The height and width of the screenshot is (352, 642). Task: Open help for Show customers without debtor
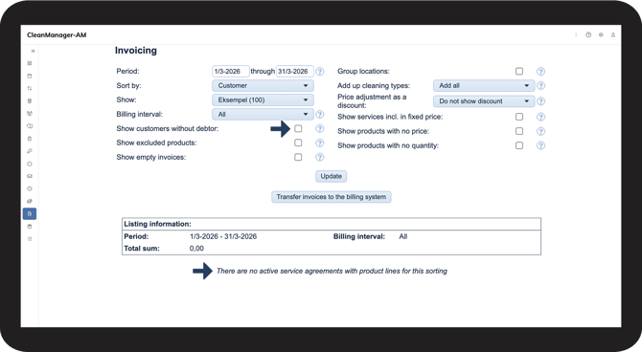coord(320,128)
